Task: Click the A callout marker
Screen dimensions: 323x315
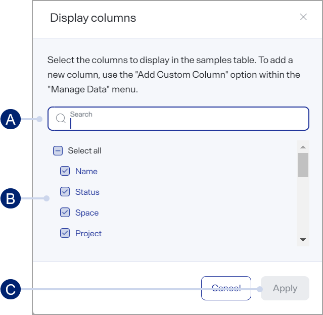Action: point(11,119)
